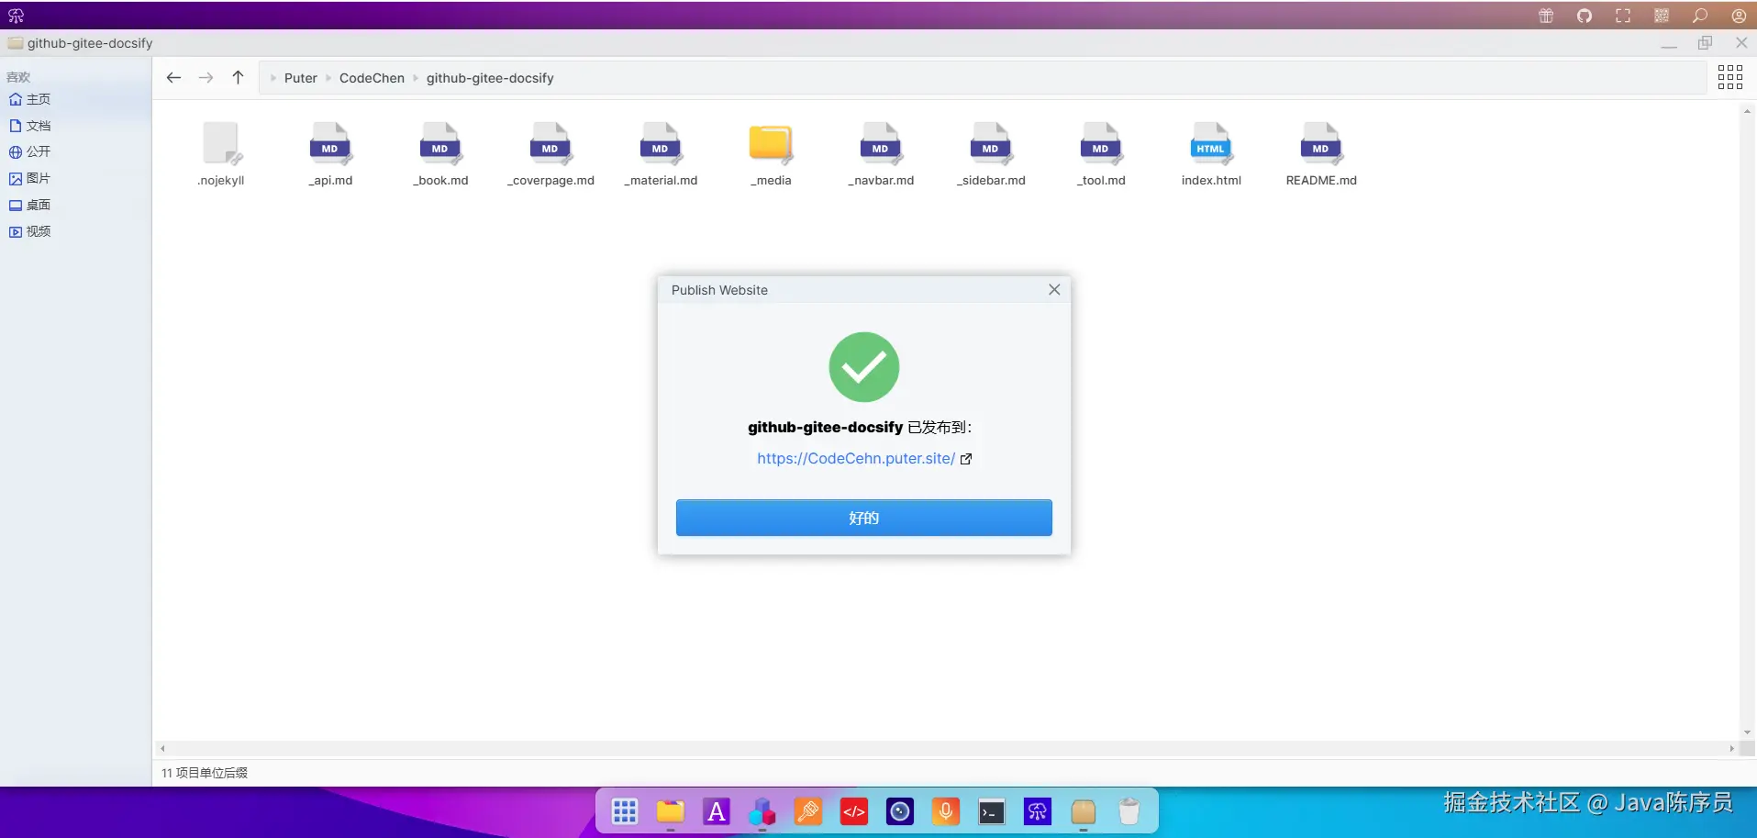
Task: Open search with the magnifier icon
Action: tap(1700, 16)
